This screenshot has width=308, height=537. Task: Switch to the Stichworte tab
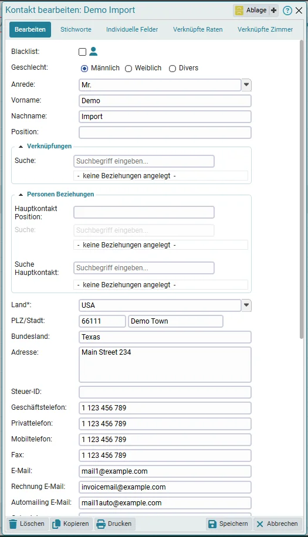coord(76,29)
